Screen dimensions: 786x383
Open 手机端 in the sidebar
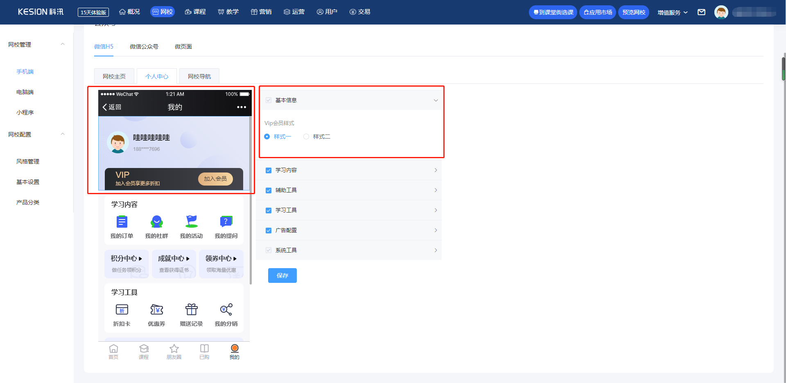point(25,72)
